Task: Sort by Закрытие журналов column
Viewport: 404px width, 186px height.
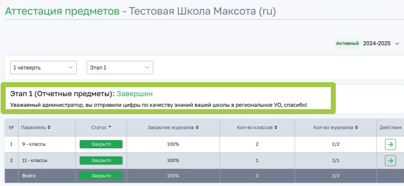Action: (173, 127)
